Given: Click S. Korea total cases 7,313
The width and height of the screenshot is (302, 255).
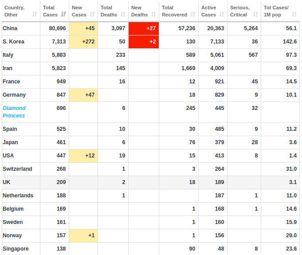Looking at the screenshot, I should tap(59, 42).
